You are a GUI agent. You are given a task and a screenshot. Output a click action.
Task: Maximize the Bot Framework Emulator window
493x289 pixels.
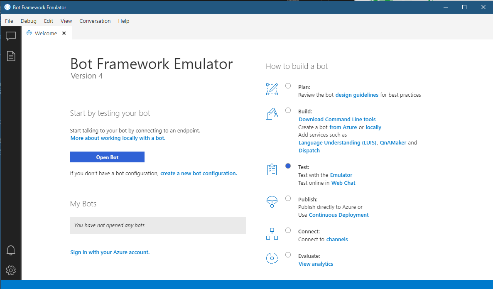pos(464,7)
